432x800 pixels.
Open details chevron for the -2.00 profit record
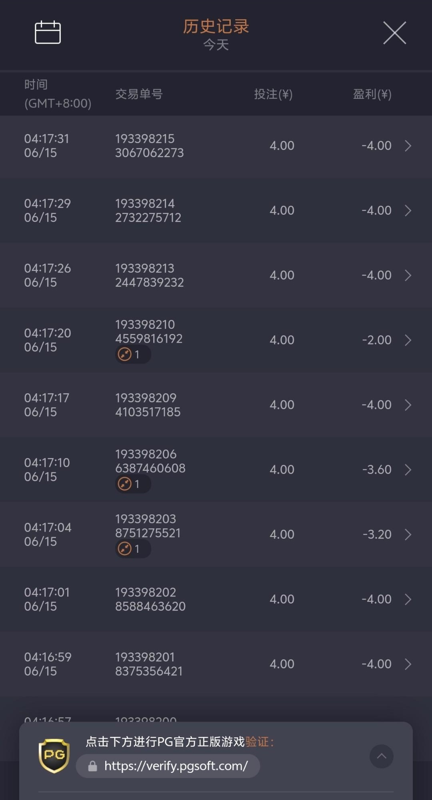click(408, 340)
